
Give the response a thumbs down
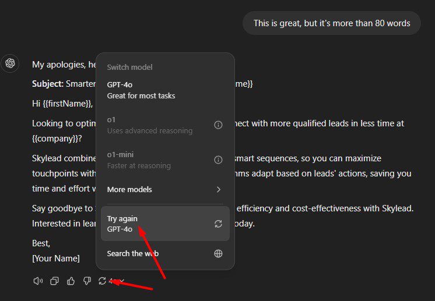tap(87, 281)
